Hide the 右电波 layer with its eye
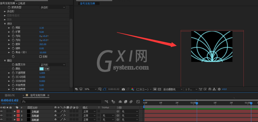Viewport: 258px width, 122px height. [x=1, y=120]
